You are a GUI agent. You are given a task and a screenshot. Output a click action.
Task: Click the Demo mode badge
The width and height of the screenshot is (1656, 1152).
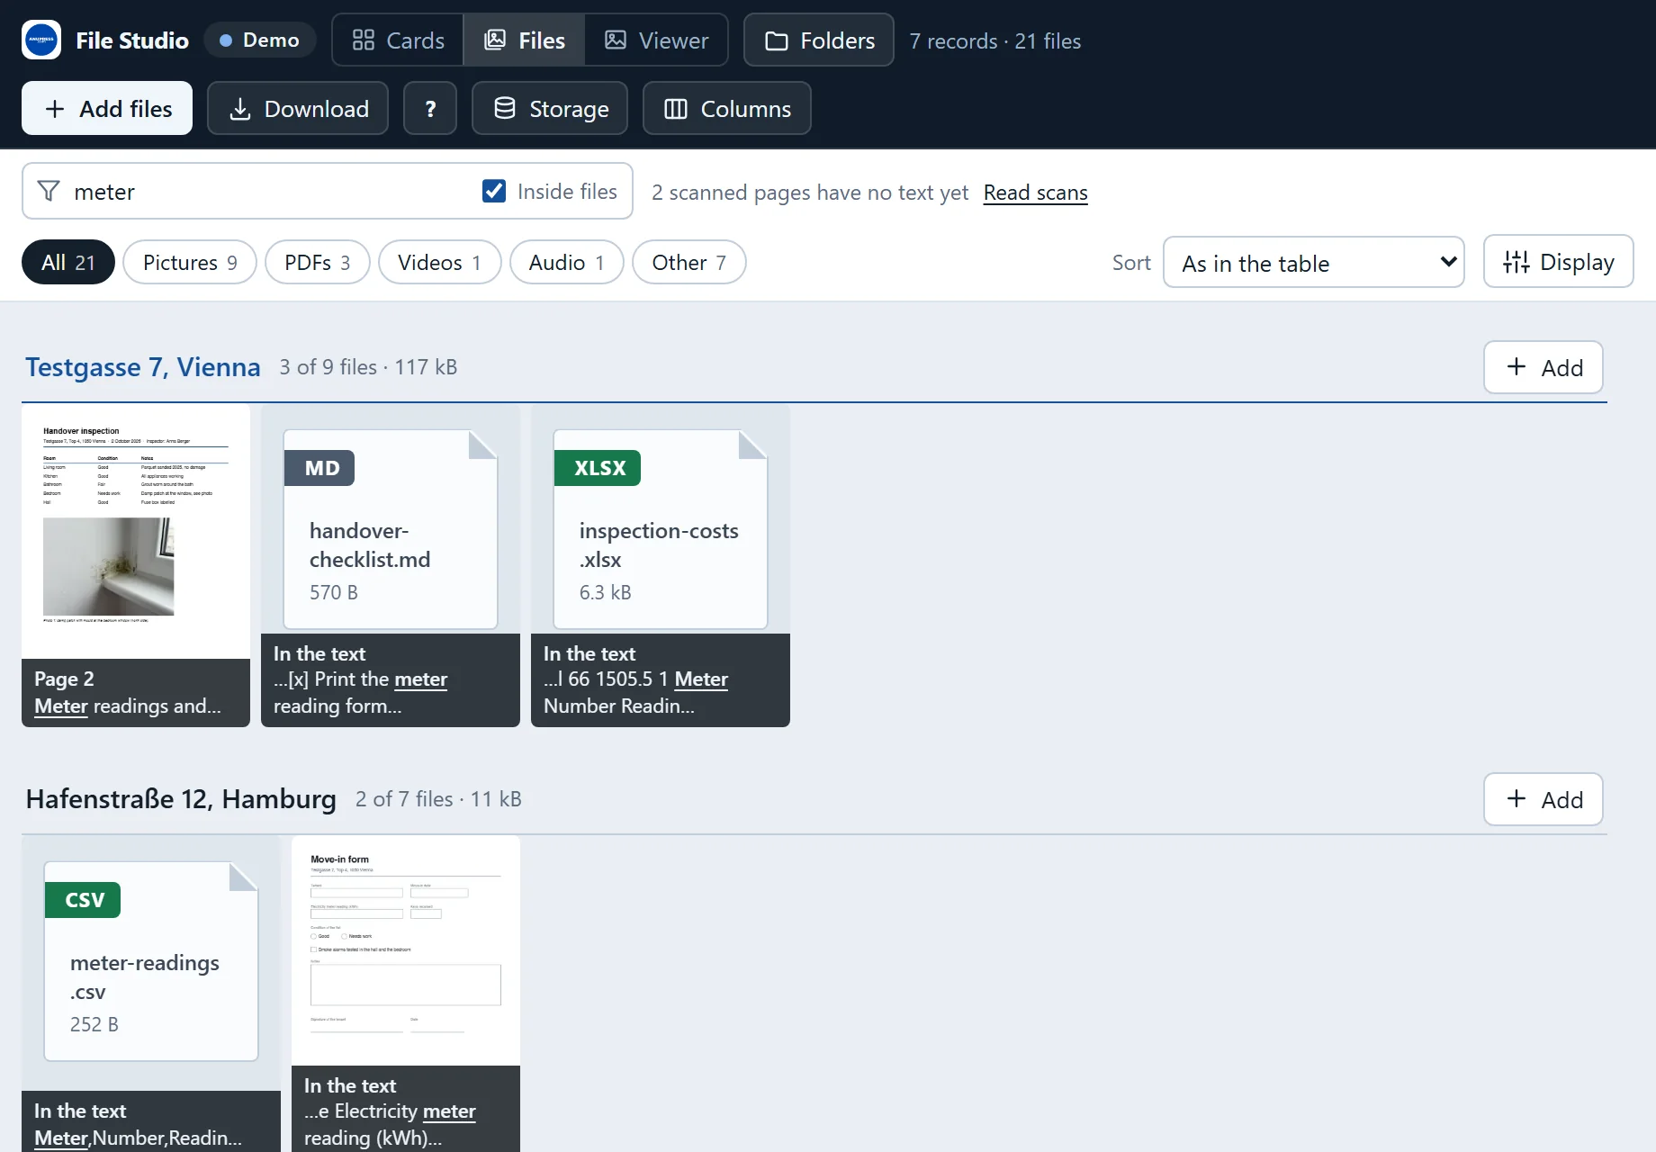point(259,40)
